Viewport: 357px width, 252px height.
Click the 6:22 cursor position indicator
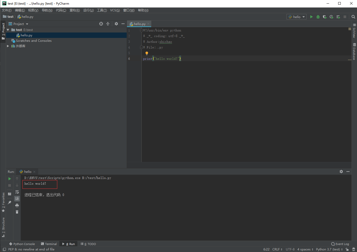266,249
